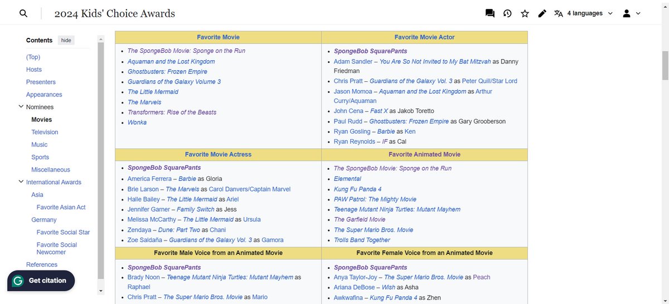This screenshot has height=304, width=669.
Task: Collapse the International Awards section in contents
Action: point(21,182)
